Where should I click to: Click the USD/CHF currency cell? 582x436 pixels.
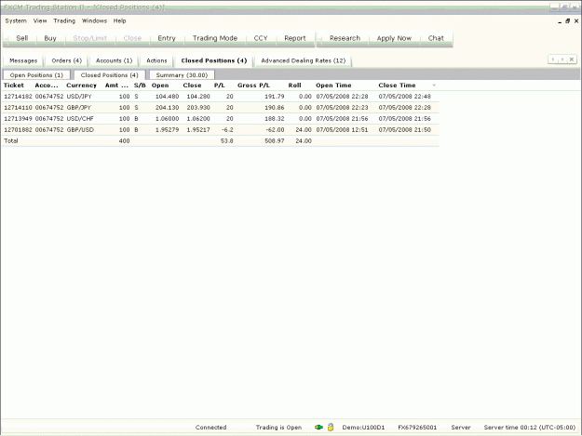tap(80, 119)
